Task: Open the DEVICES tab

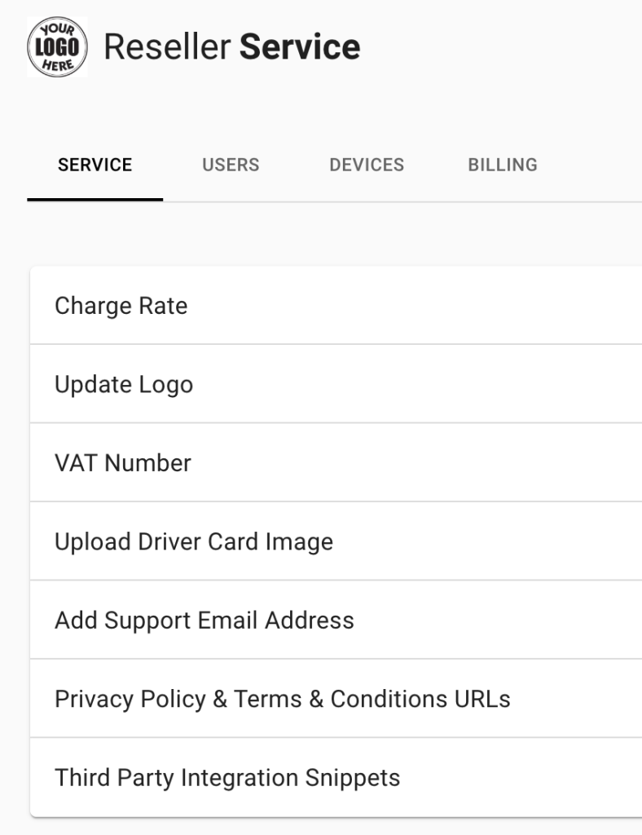Action: pos(367,165)
